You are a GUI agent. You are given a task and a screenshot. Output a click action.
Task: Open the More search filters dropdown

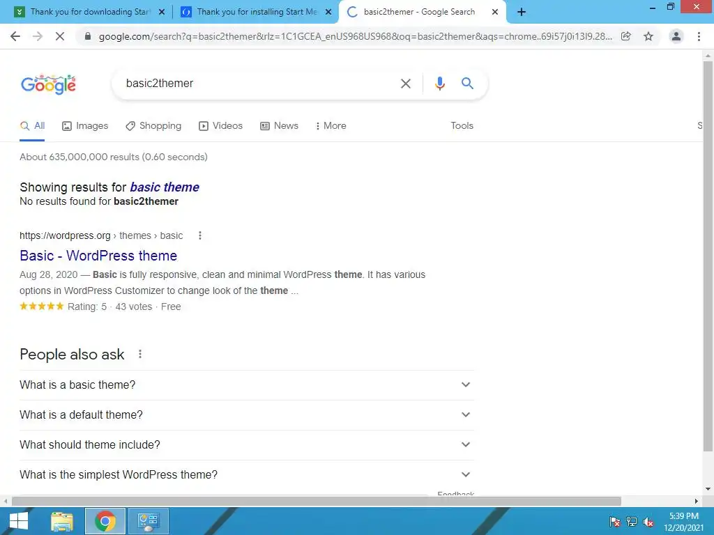pyautogui.click(x=331, y=126)
